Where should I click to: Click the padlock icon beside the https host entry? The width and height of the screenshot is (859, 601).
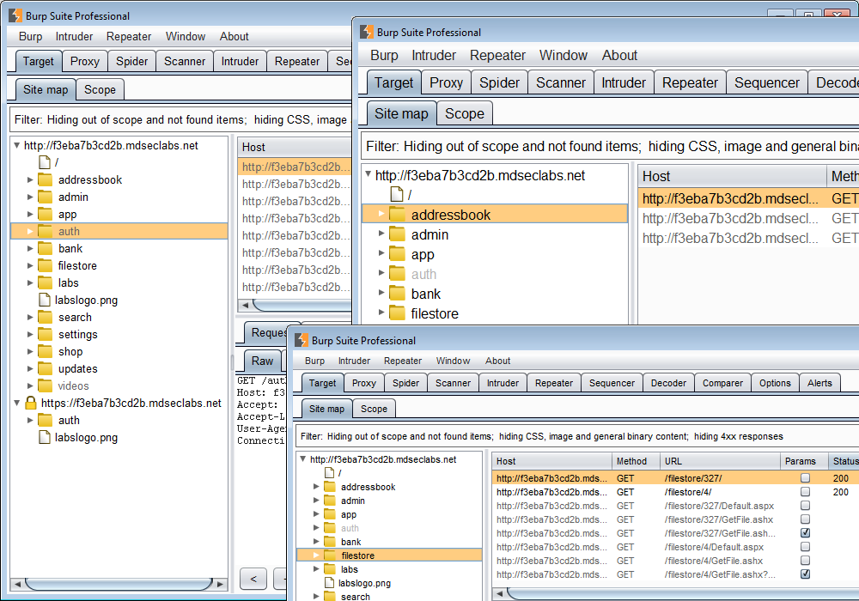(x=31, y=403)
